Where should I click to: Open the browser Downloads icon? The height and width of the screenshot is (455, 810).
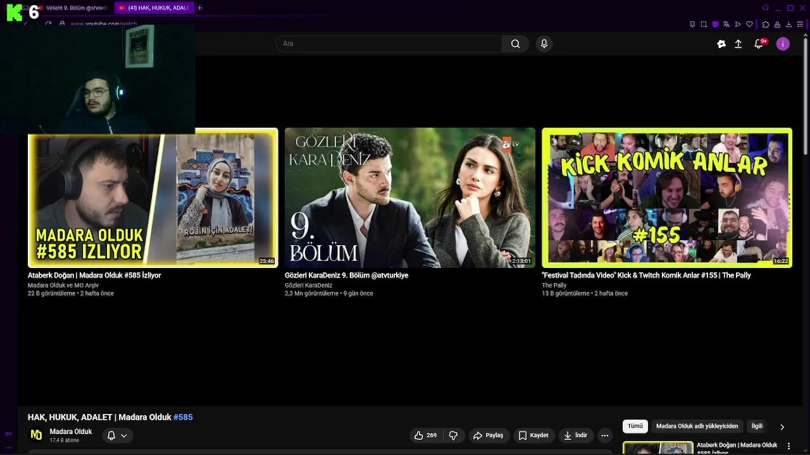pyautogui.click(x=788, y=24)
